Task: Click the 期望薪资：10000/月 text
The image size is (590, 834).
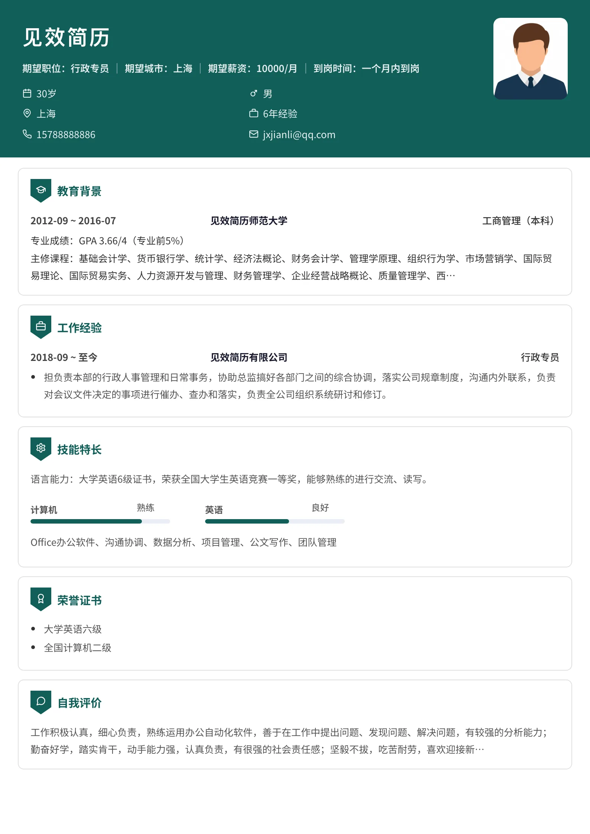Action: point(253,68)
